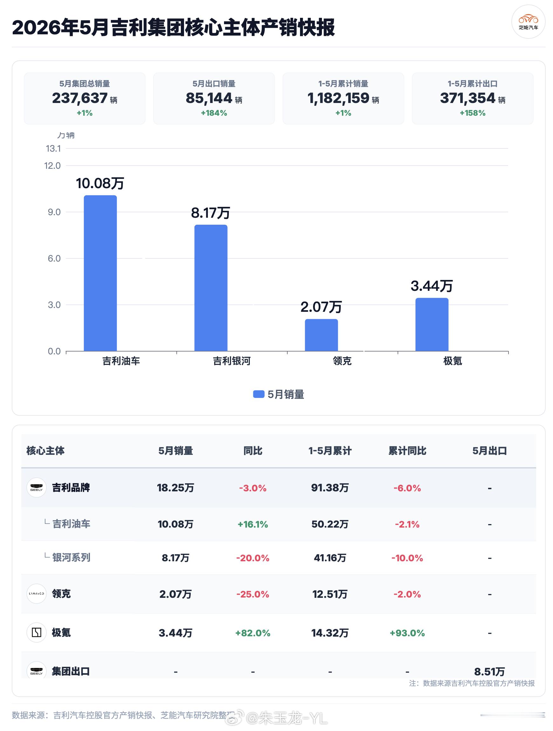Select the 1-5月累计销量 1,182,159 card
This screenshot has width=553, height=731.
coord(343,99)
